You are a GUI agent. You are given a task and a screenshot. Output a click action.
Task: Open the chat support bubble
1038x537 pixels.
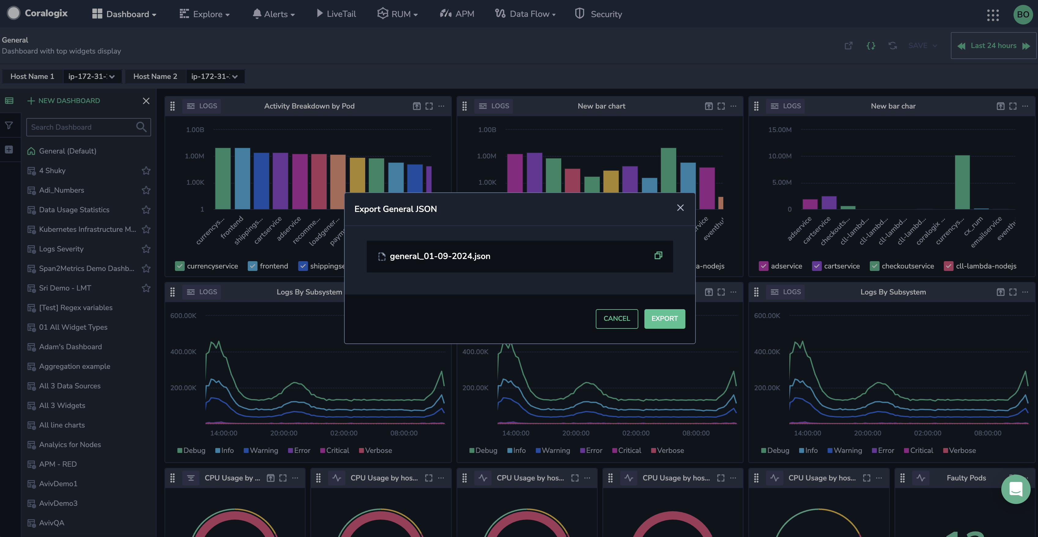pos(1015,489)
